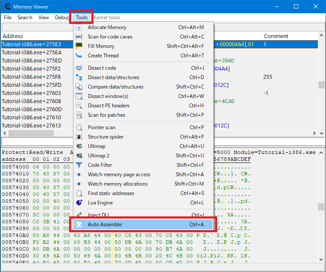Image resolution: width=326 pixels, height=272 pixels.
Task: Open the View menu
Action: click(44, 18)
